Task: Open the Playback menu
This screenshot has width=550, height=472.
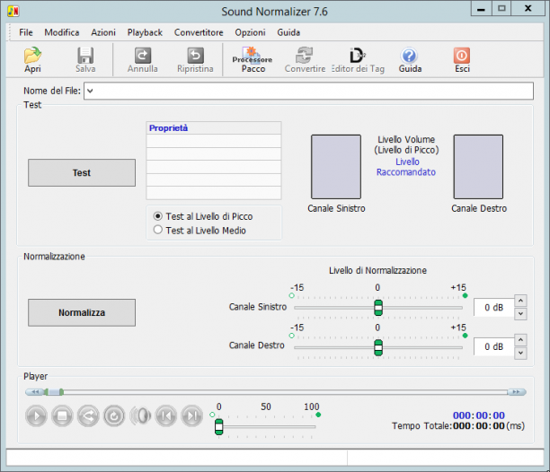Action: 145,32
